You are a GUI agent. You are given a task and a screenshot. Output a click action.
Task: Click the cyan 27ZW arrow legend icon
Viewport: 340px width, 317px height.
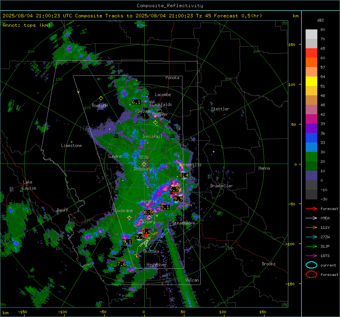(311, 237)
